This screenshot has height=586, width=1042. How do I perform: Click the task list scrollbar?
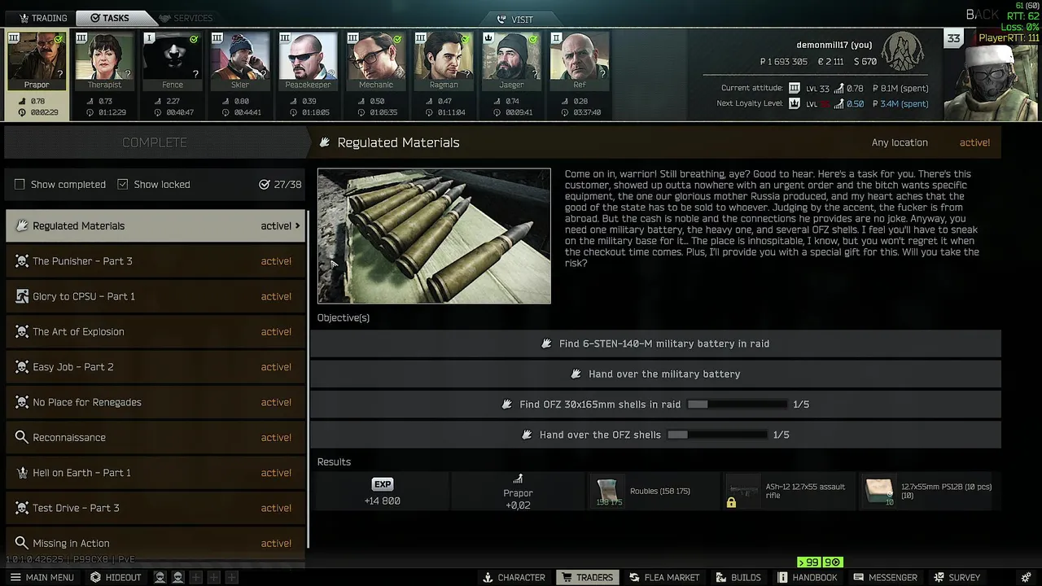(307, 378)
